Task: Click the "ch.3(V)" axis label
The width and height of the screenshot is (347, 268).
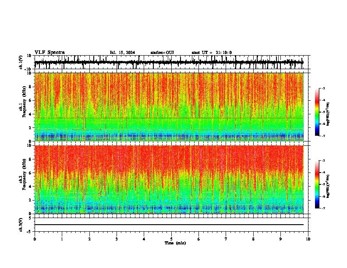Action: pos(21,225)
